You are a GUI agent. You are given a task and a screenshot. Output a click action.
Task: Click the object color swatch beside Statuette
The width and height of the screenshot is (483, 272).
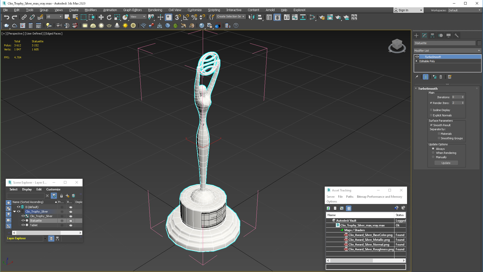(479, 43)
